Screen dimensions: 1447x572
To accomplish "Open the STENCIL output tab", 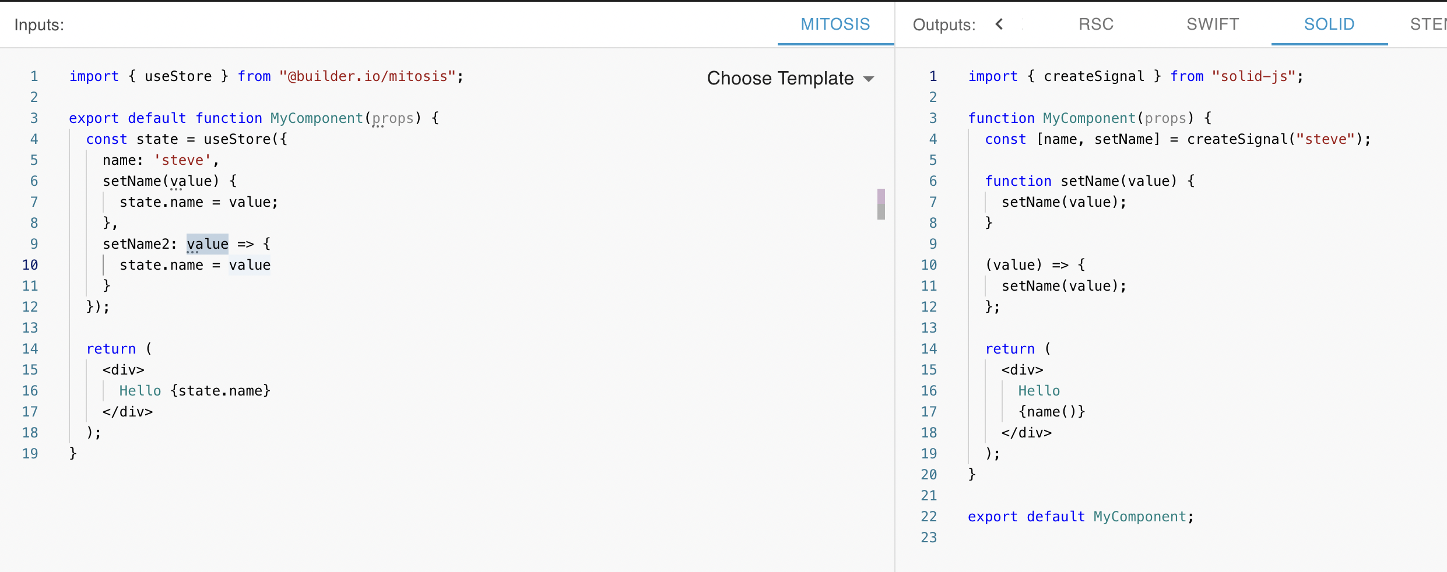I will [1431, 24].
